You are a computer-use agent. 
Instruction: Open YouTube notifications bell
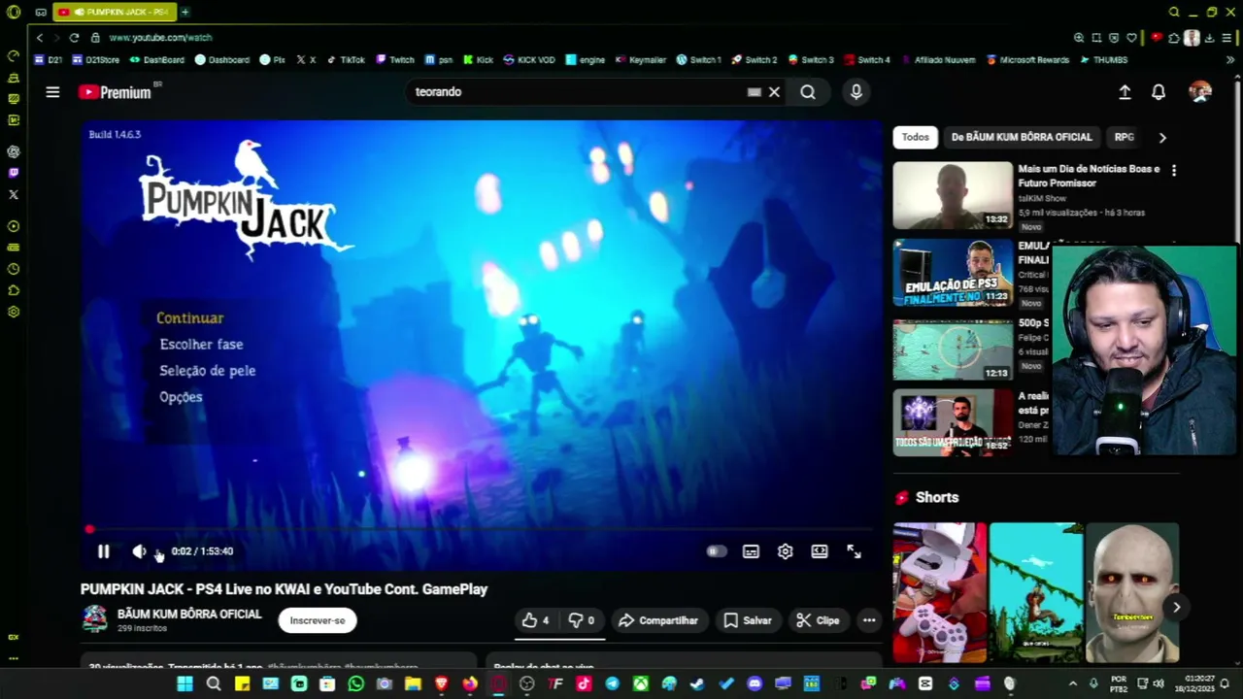pos(1159,92)
